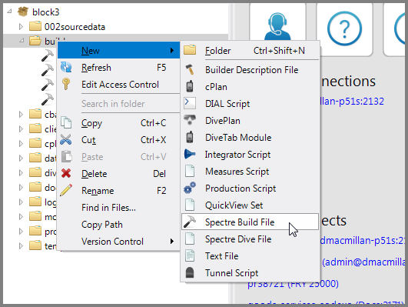Viewport: 408px width, 307px height.
Task: Click the Edit Access Control key icon
Action: [66, 84]
